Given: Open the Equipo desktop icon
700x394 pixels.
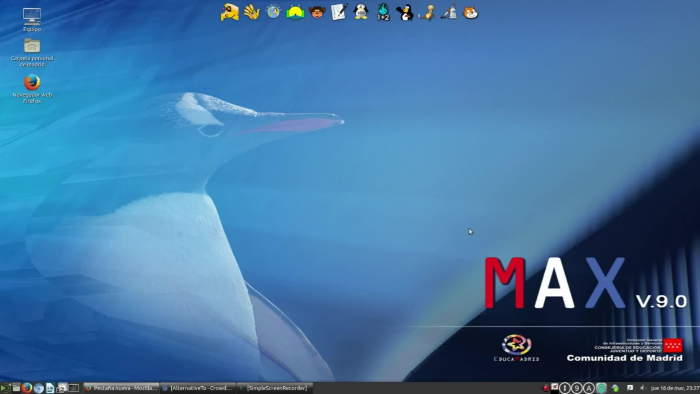Looking at the screenshot, I should 32,19.
